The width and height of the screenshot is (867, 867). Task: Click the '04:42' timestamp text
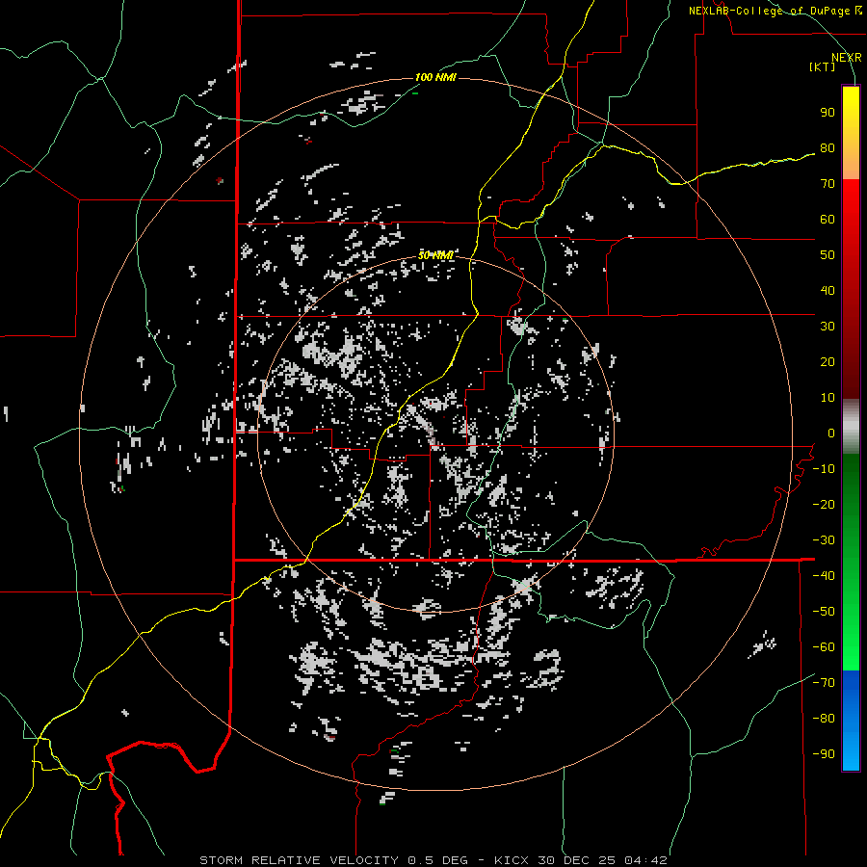(646, 860)
